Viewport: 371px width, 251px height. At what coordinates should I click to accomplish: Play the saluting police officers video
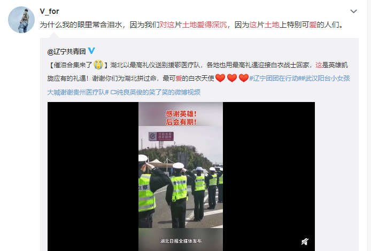pos(181,176)
